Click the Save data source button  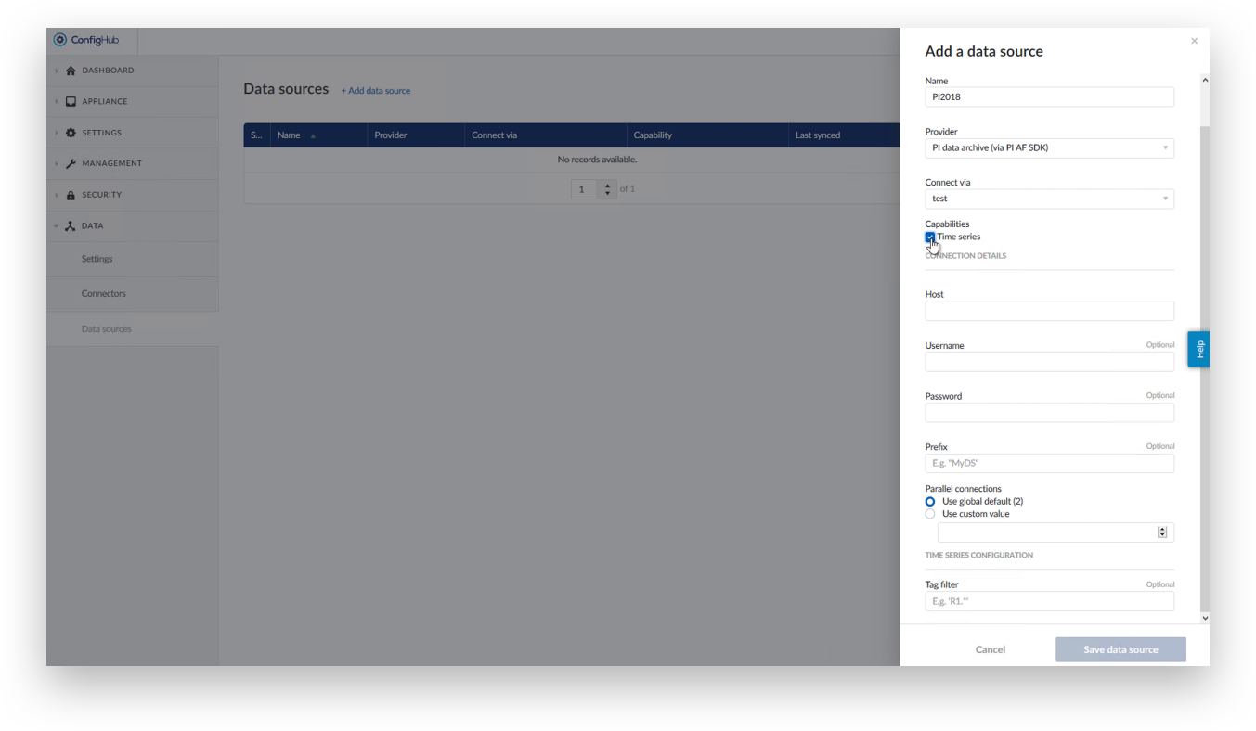click(1120, 649)
